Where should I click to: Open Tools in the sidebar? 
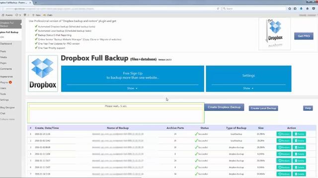pos(3,94)
